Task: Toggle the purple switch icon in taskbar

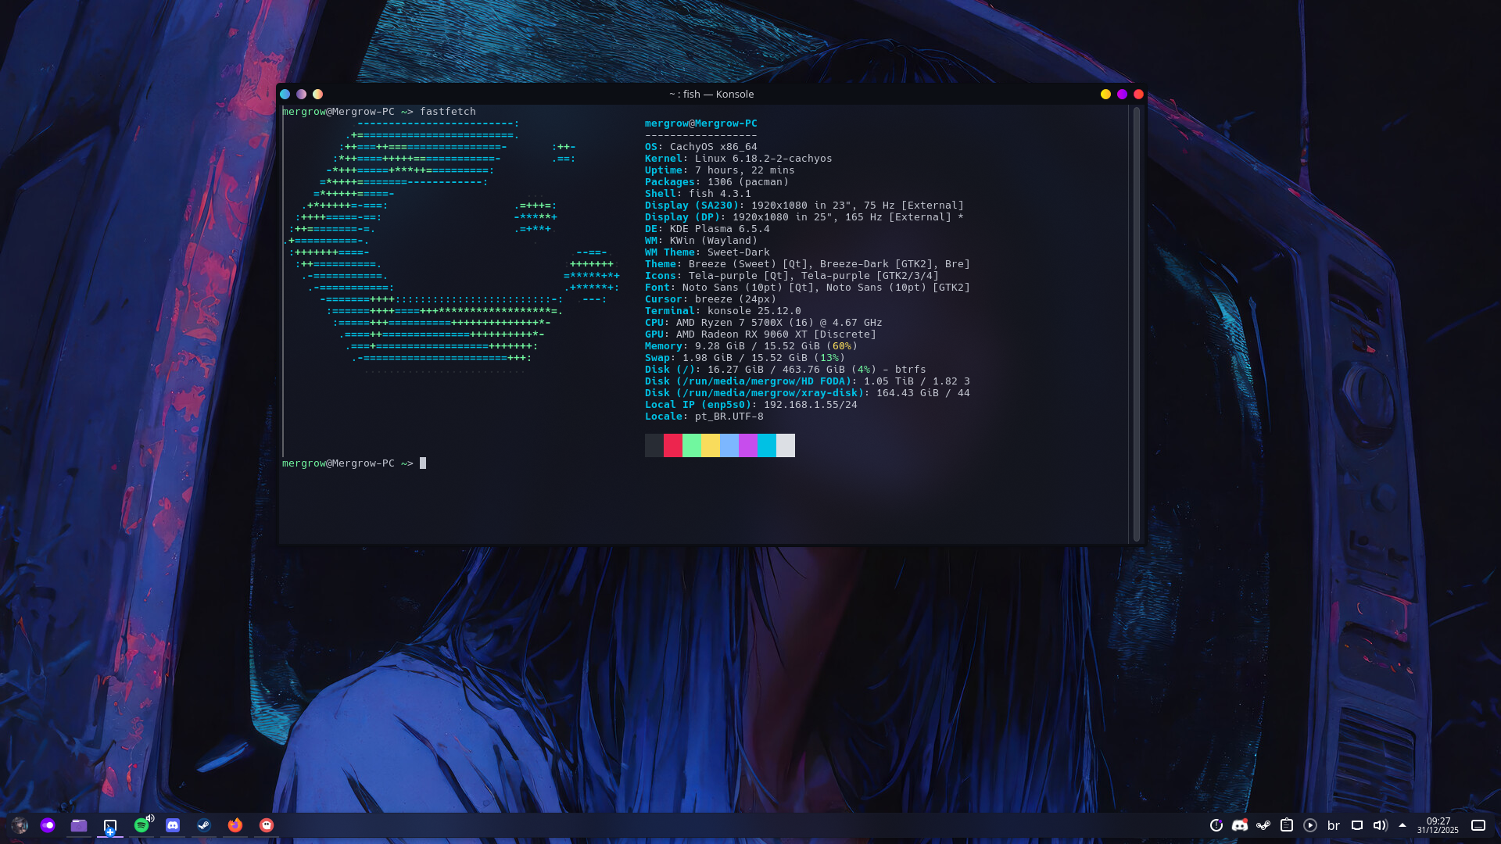Action: tap(48, 825)
